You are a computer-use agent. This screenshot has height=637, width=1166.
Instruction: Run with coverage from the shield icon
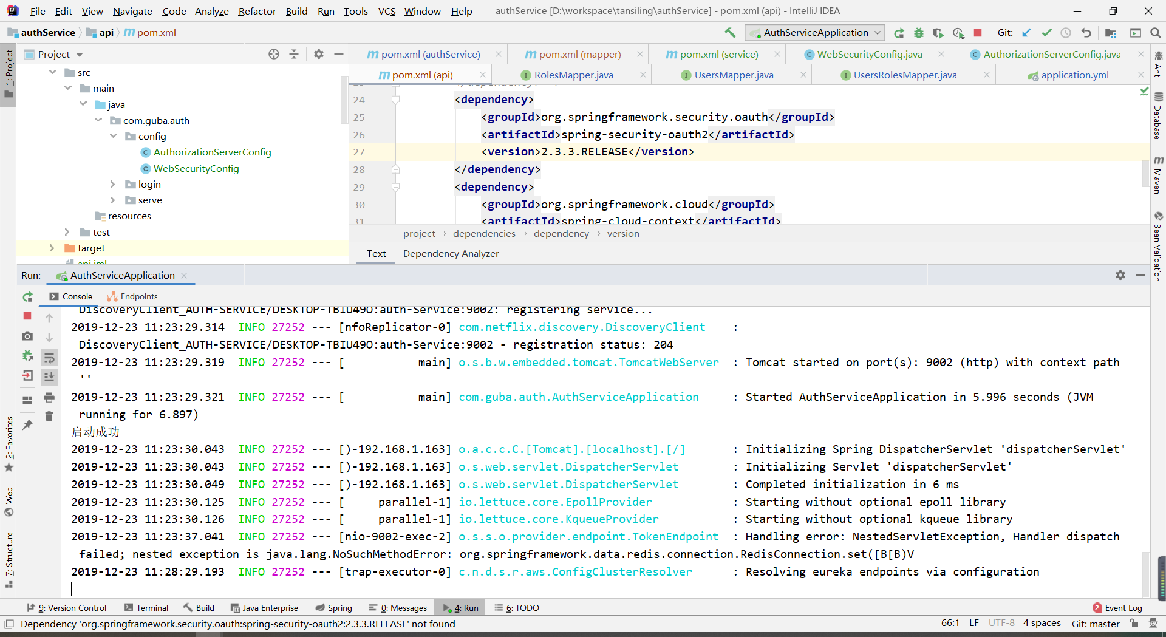[938, 33]
